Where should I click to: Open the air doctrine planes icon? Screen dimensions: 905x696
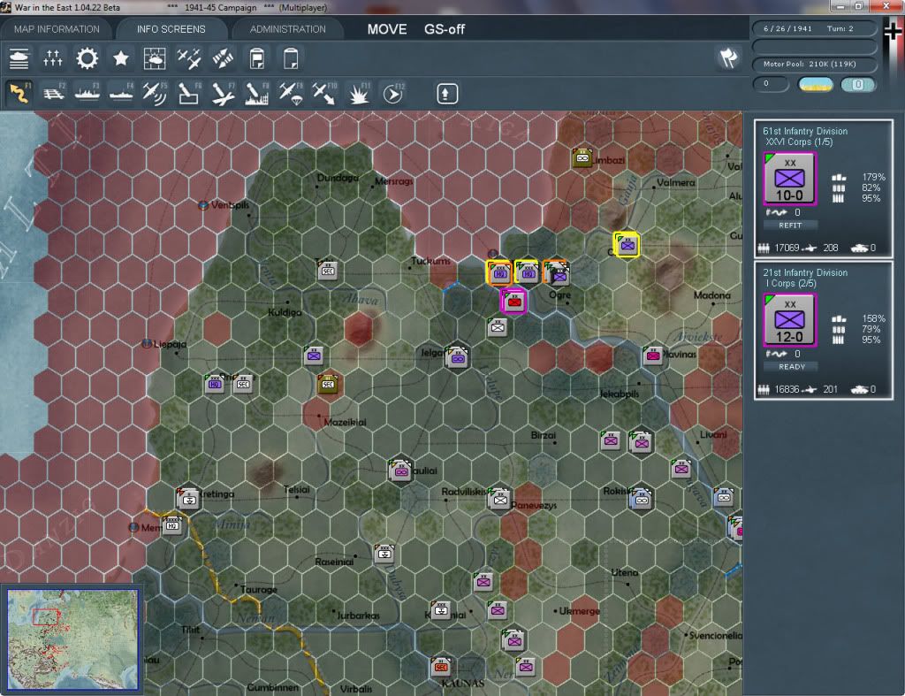click(189, 59)
